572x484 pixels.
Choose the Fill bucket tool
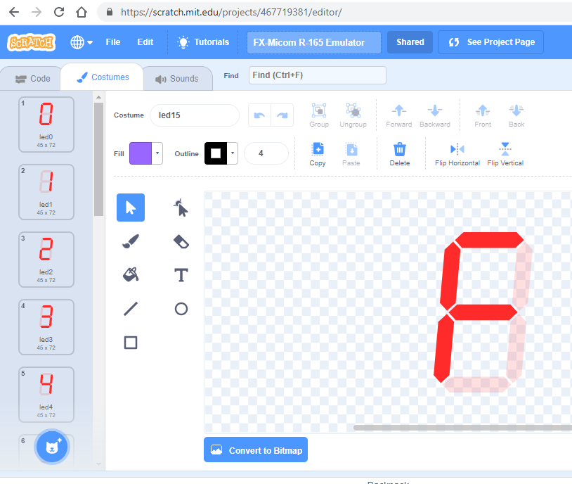(x=131, y=274)
